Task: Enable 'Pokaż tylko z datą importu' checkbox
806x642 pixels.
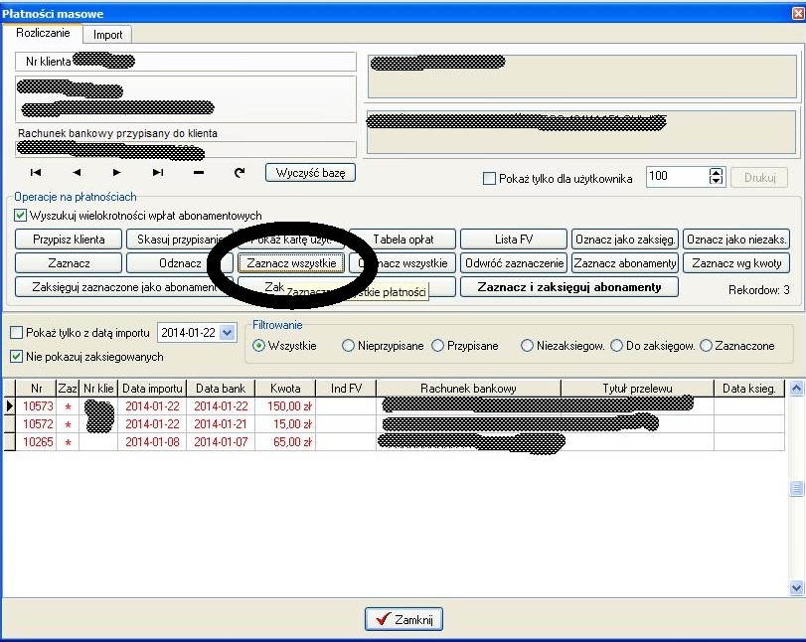Action: (x=17, y=332)
